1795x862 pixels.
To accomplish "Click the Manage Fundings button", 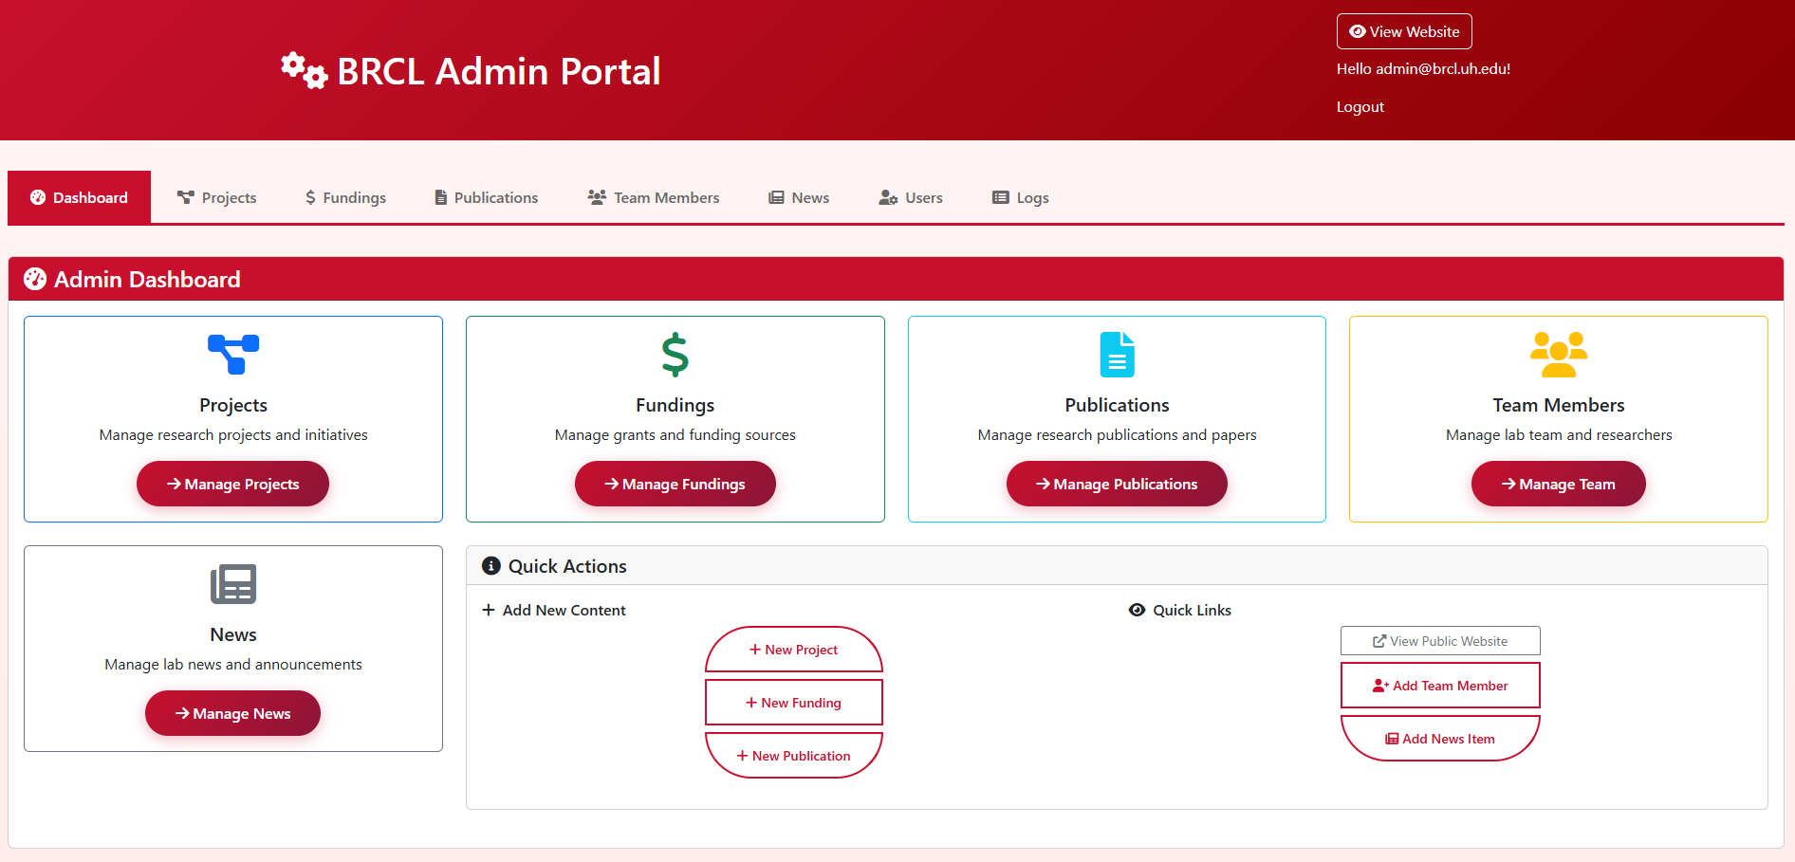I will coord(675,484).
